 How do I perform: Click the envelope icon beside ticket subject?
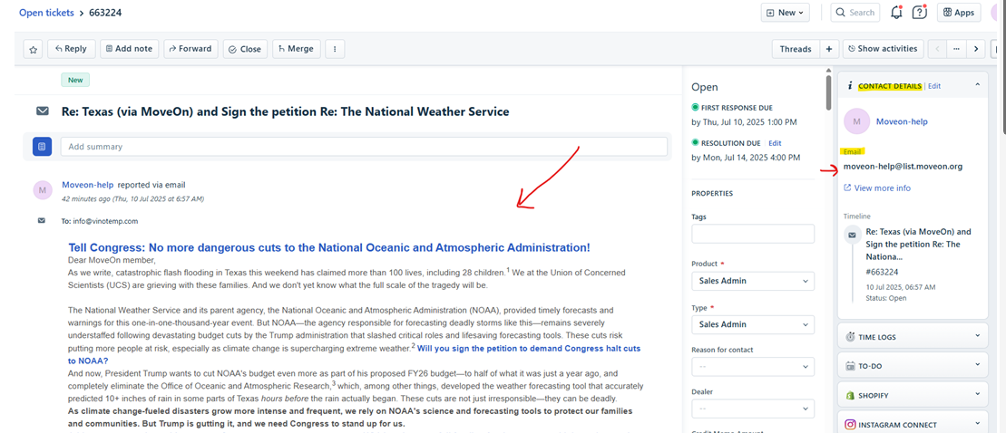(x=43, y=111)
